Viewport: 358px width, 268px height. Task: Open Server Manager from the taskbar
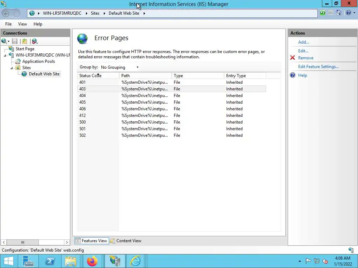pos(28,261)
